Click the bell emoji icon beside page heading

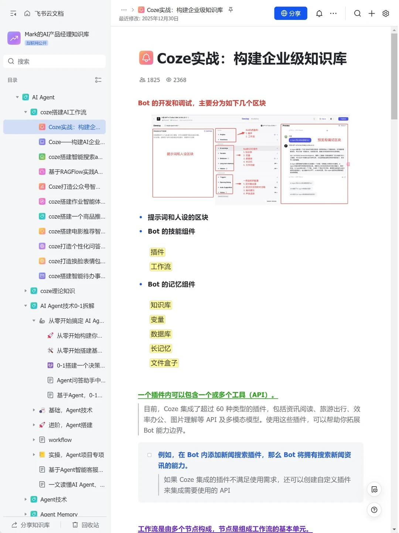tap(146, 58)
